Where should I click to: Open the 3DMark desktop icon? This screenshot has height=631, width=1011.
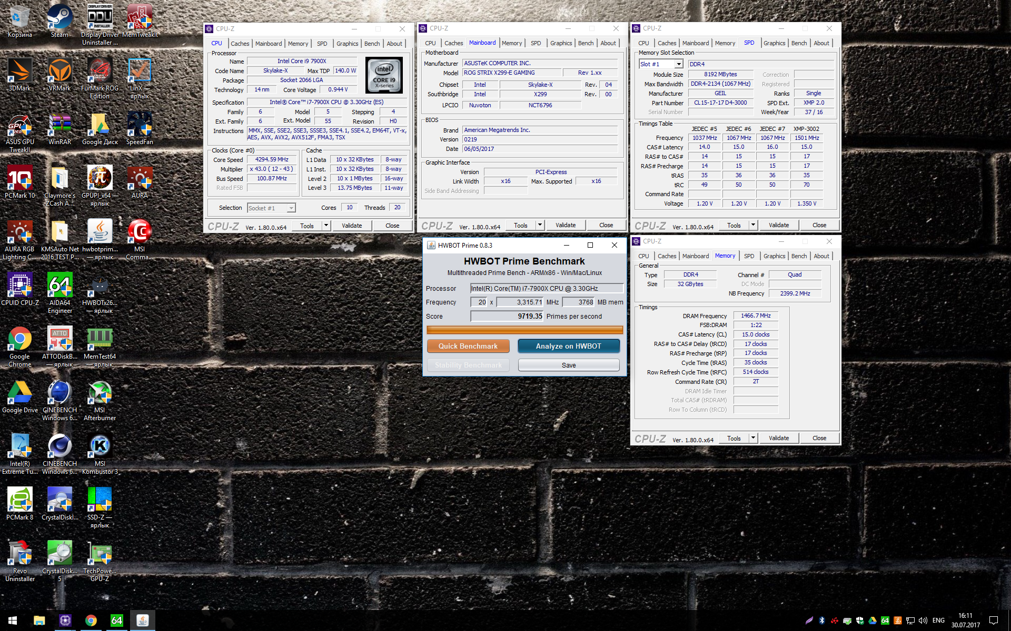19,75
